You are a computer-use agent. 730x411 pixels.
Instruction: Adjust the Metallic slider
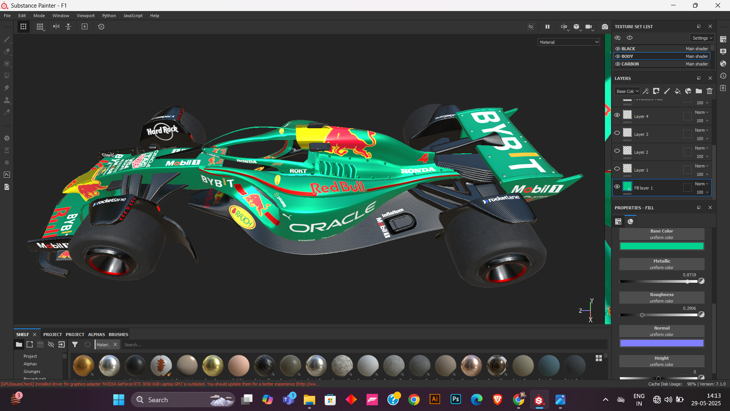pyautogui.click(x=659, y=282)
